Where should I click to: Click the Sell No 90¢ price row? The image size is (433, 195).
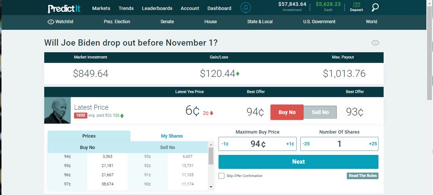[x=168, y=184]
